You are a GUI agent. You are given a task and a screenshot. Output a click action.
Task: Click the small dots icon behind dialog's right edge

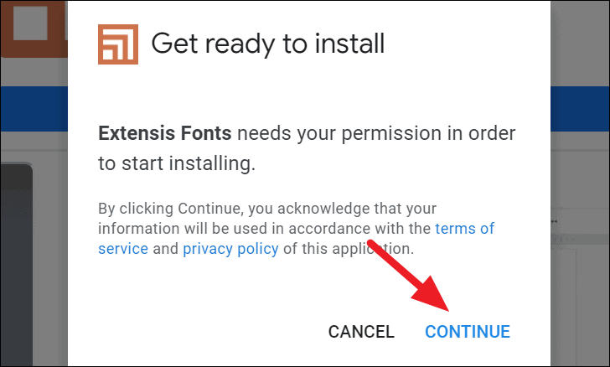coord(555,221)
